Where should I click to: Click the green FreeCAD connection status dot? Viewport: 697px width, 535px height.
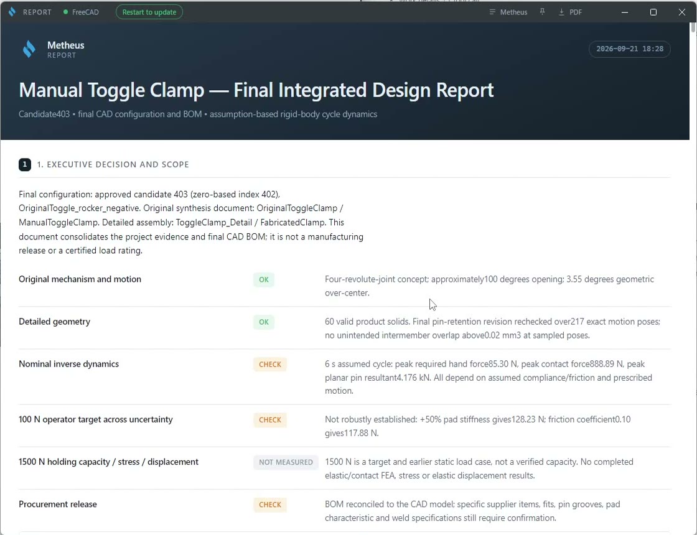[x=66, y=12]
